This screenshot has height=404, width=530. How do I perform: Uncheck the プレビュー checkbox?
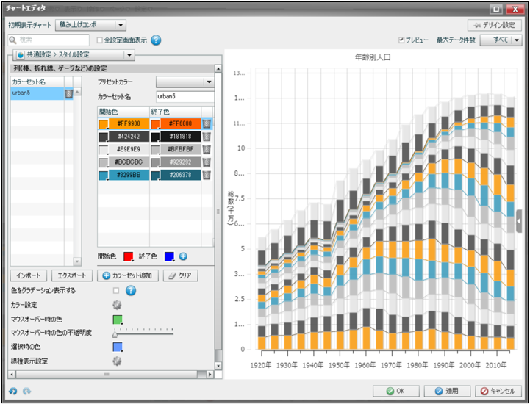(x=401, y=40)
